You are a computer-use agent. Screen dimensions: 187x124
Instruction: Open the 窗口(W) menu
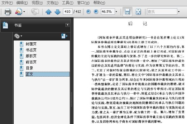coord(83,2)
